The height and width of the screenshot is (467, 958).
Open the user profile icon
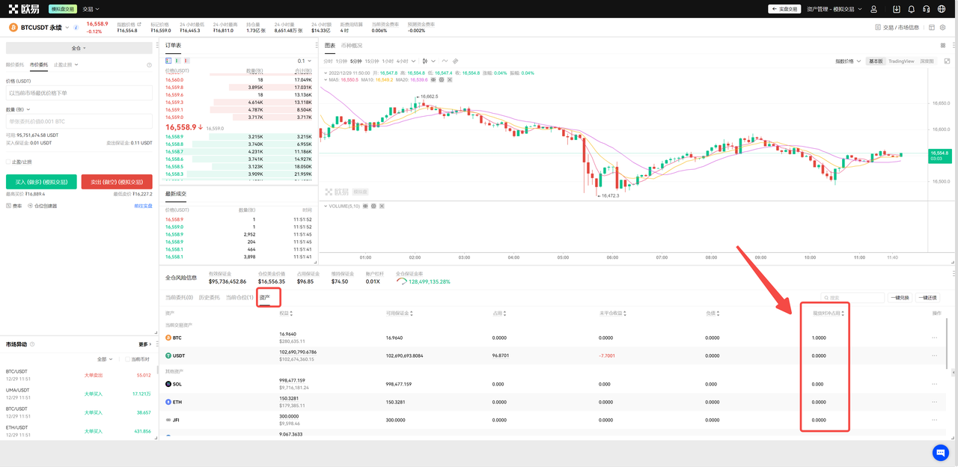point(873,9)
